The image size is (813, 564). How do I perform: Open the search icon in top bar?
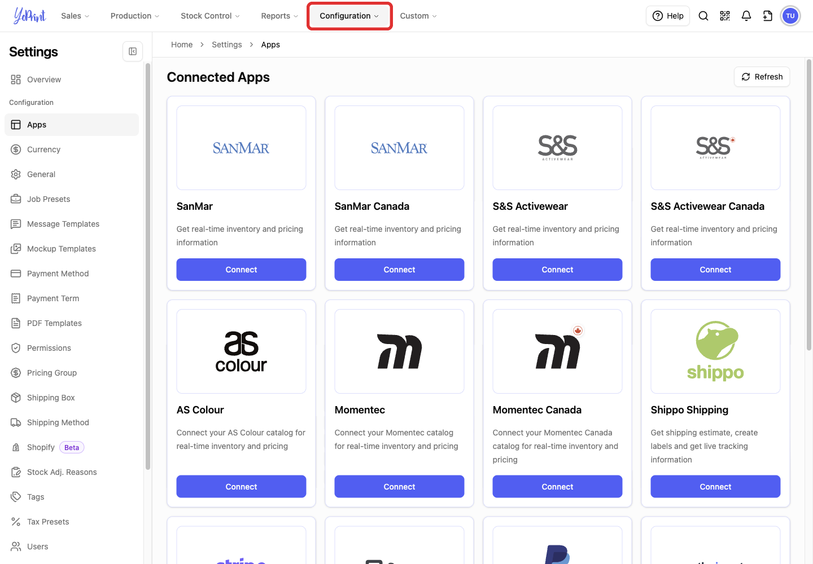pos(703,16)
